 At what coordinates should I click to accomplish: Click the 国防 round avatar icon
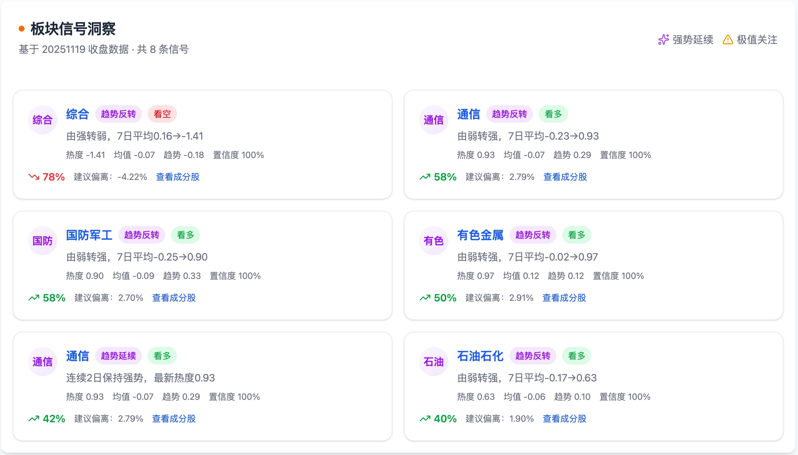[x=43, y=241]
